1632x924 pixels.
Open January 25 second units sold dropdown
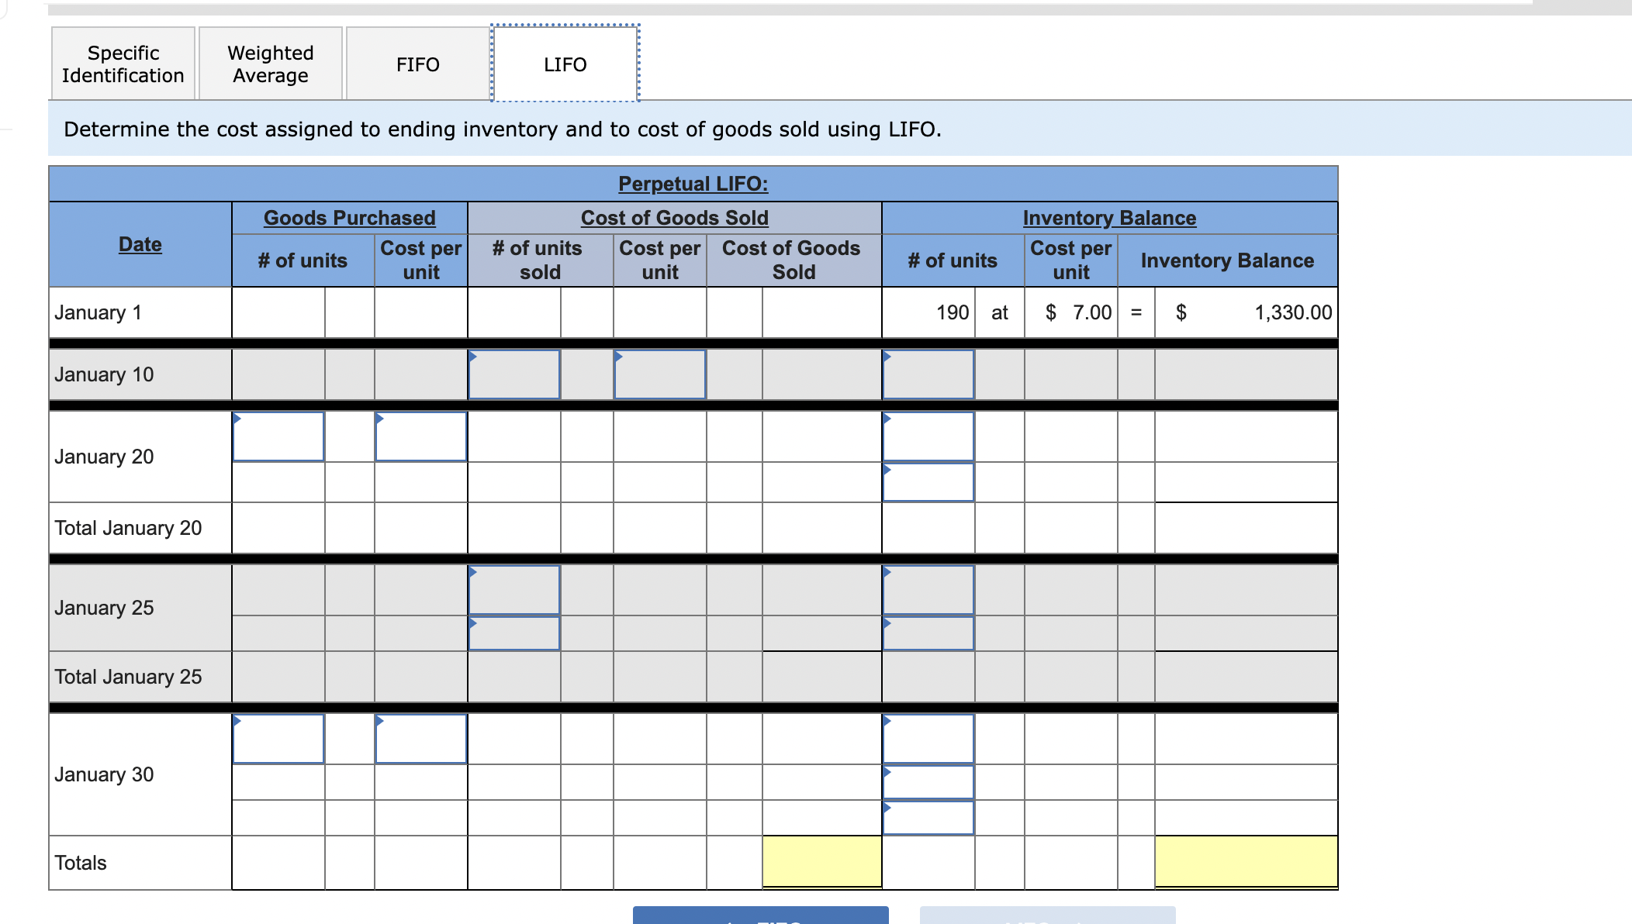[513, 633]
